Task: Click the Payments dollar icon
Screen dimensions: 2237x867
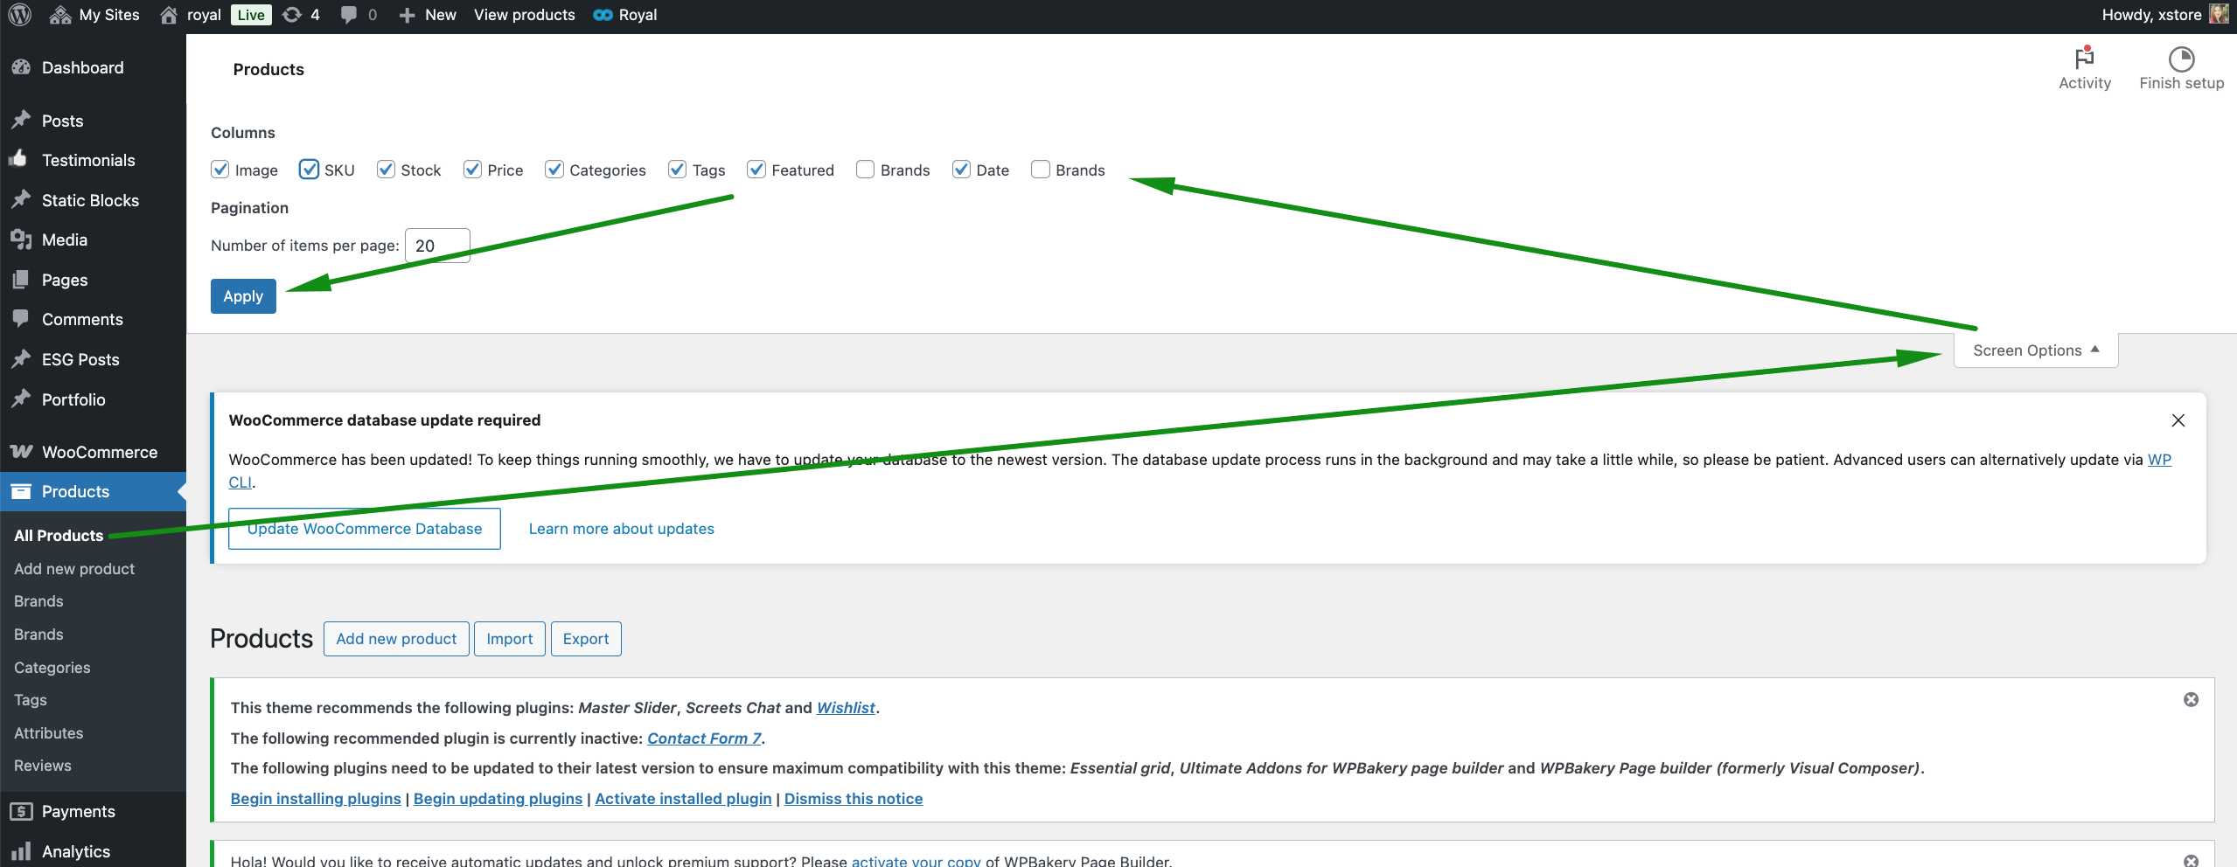Action: pyautogui.click(x=21, y=811)
